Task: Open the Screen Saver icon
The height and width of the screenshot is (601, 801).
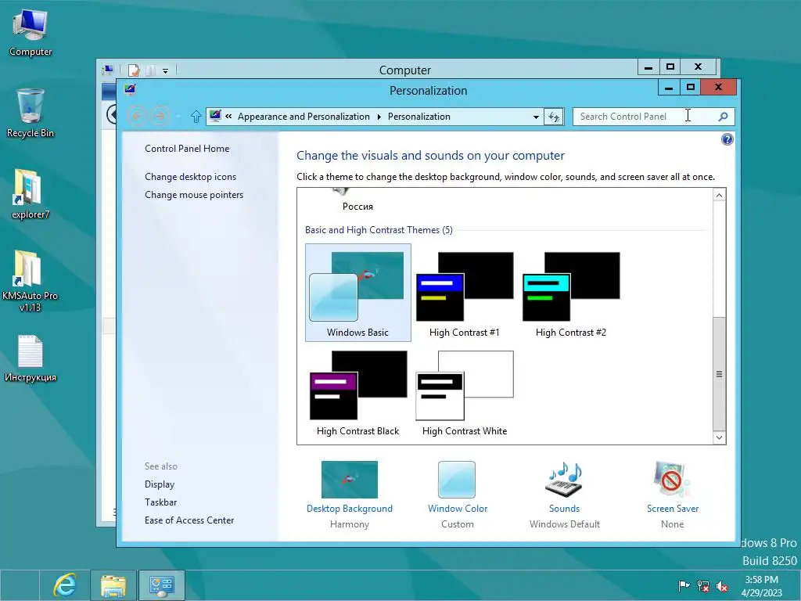Action: pos(672,480)
